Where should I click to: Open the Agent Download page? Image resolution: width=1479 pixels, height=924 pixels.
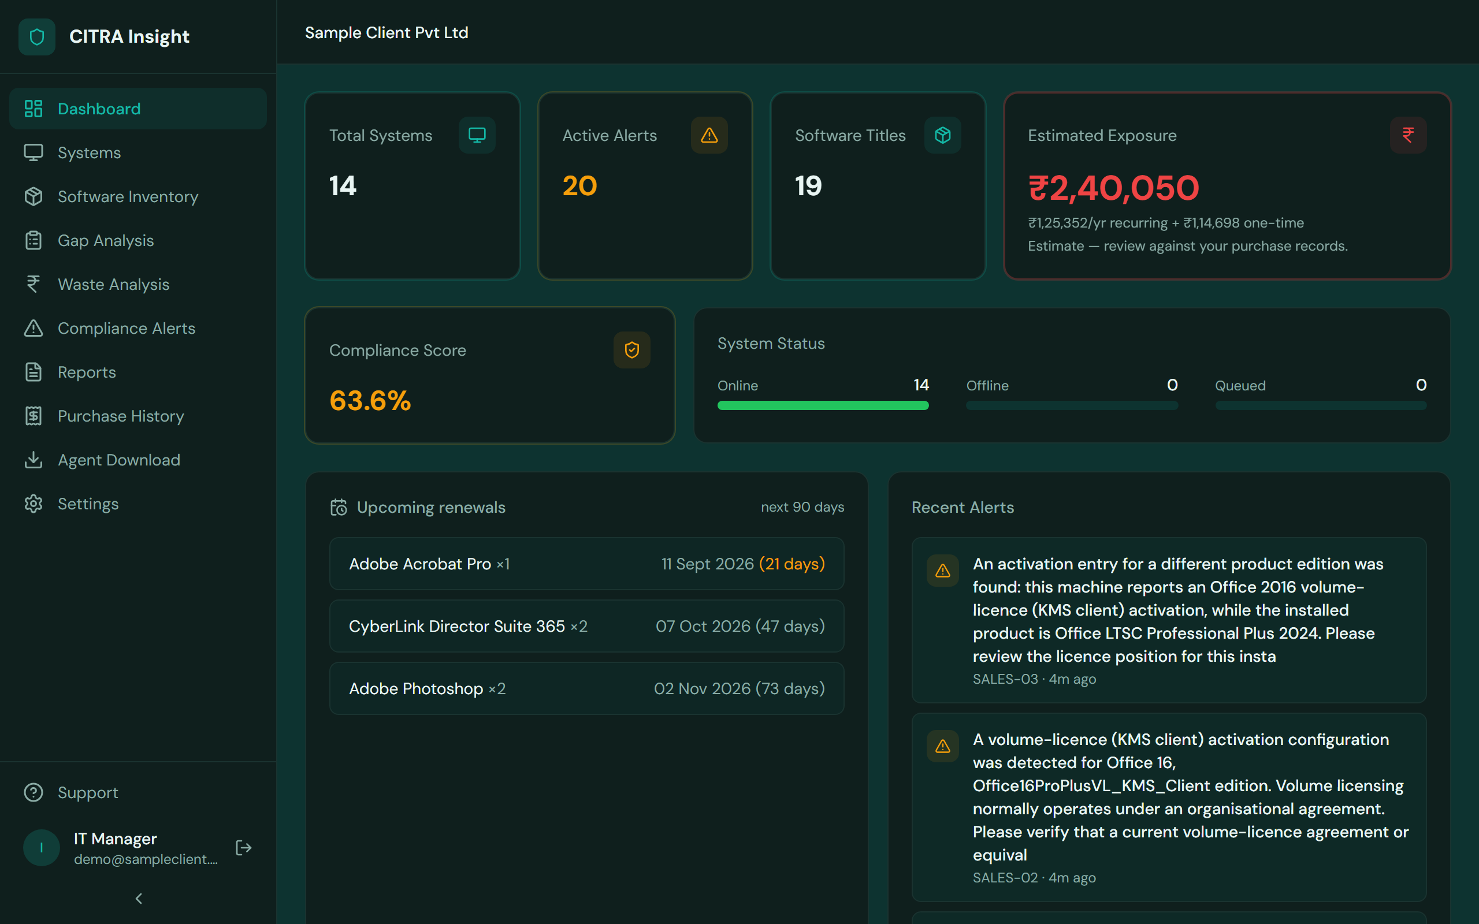(x=138, y=460)
